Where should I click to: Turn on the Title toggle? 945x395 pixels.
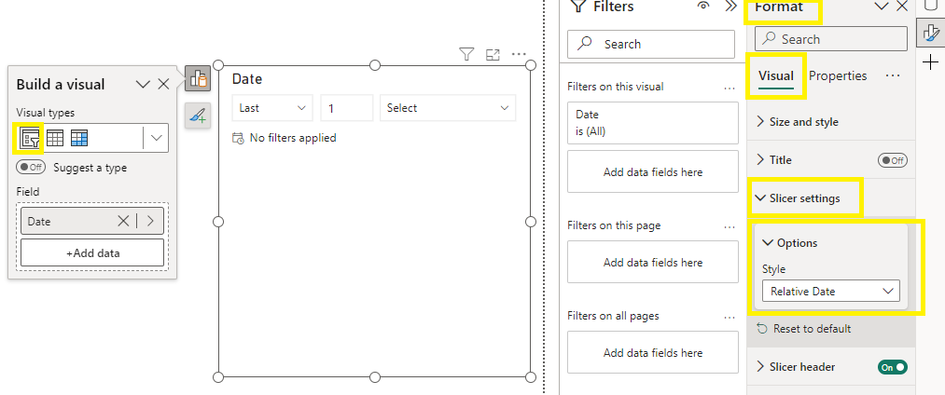coord(893,160)
